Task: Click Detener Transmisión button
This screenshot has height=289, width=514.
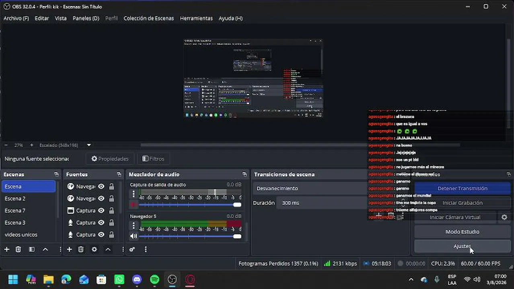Action: [463, 188]
